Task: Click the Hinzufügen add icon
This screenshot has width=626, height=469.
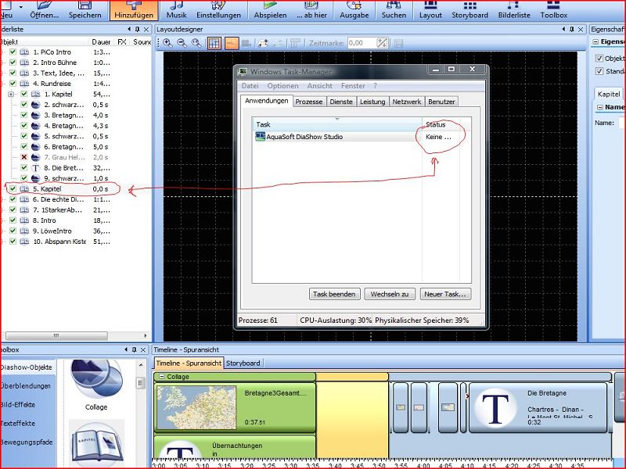Action: pyautogui.click(x=132, y=10)
